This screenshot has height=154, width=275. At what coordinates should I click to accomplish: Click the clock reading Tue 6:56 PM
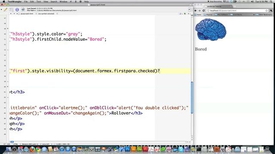pyautogui.click(x=261, y=1)
